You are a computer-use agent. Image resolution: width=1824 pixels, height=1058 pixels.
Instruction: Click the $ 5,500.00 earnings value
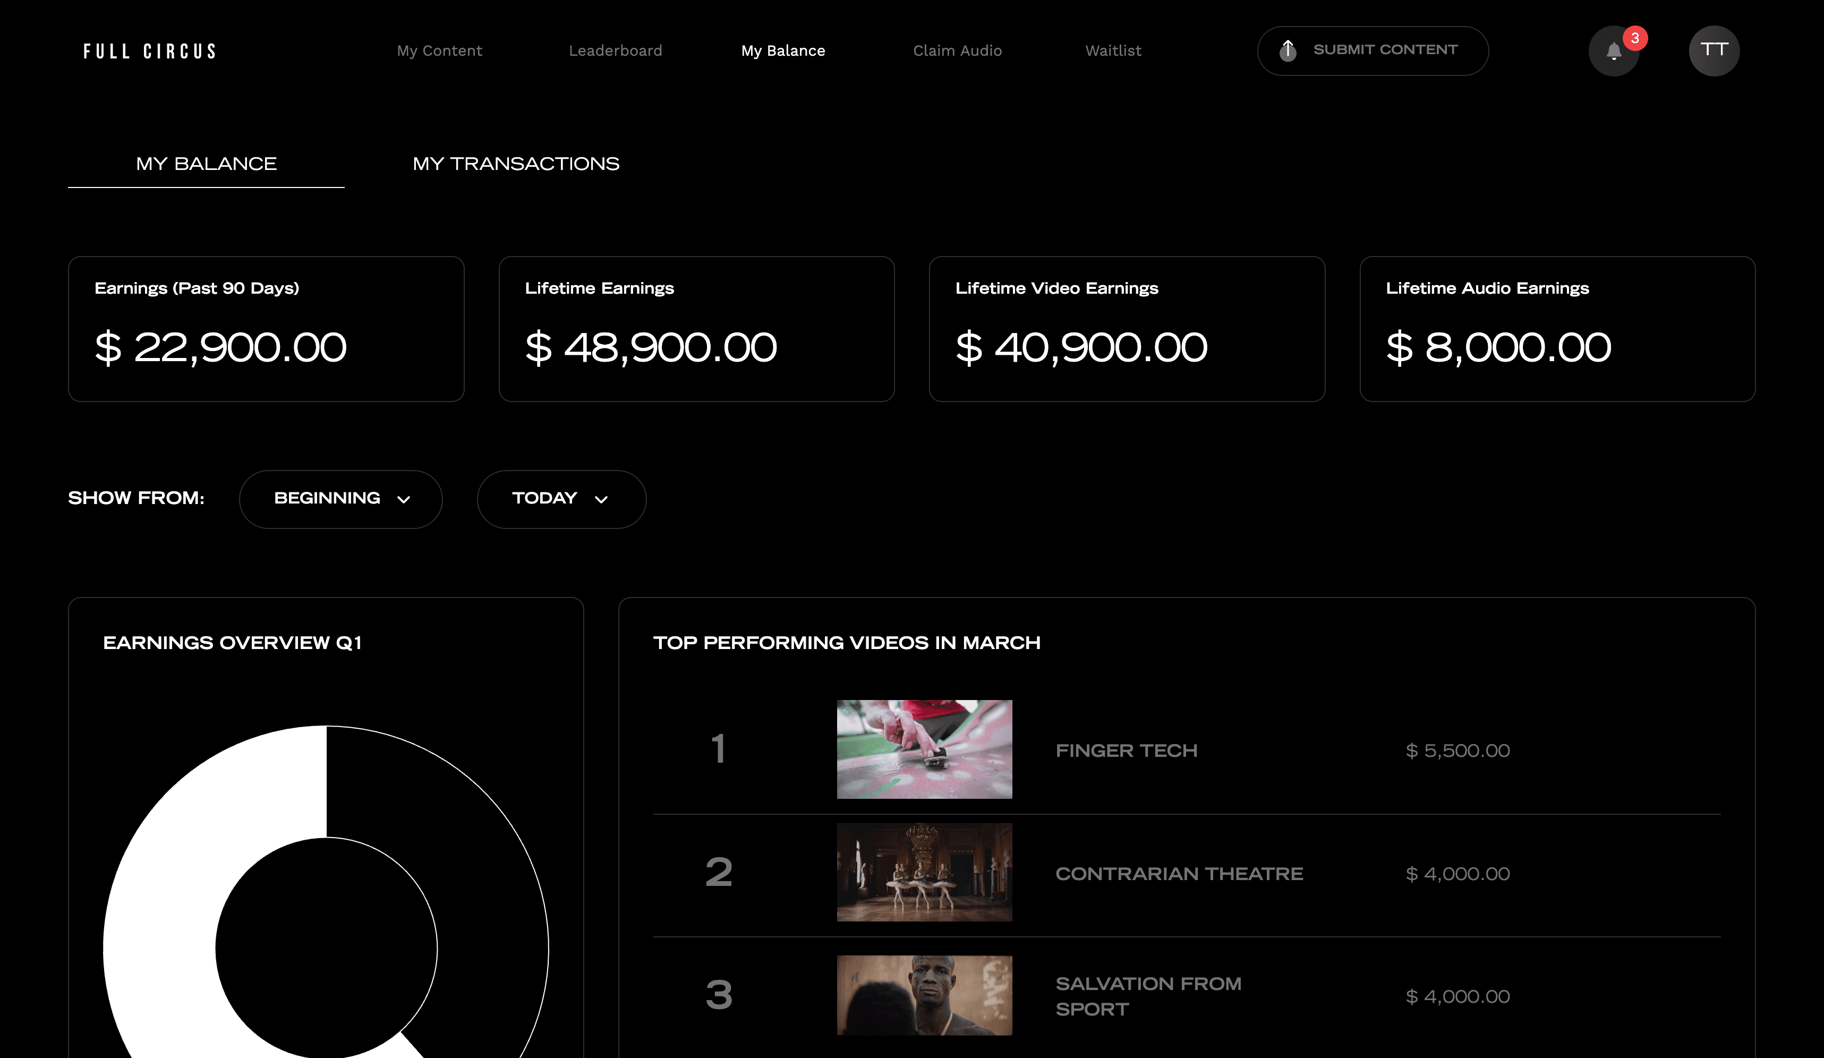pos(1458,750)
